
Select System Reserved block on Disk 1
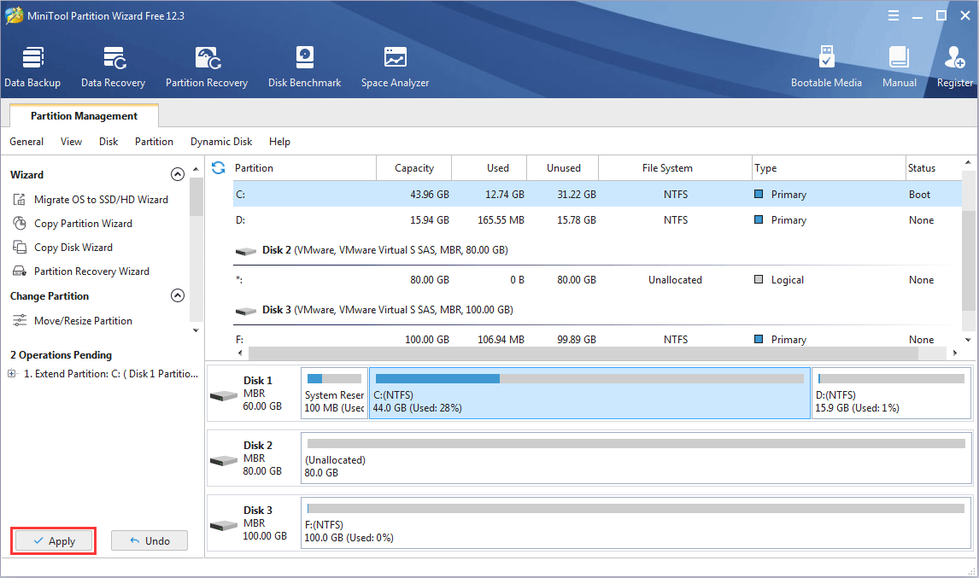[x=335, y=394]
